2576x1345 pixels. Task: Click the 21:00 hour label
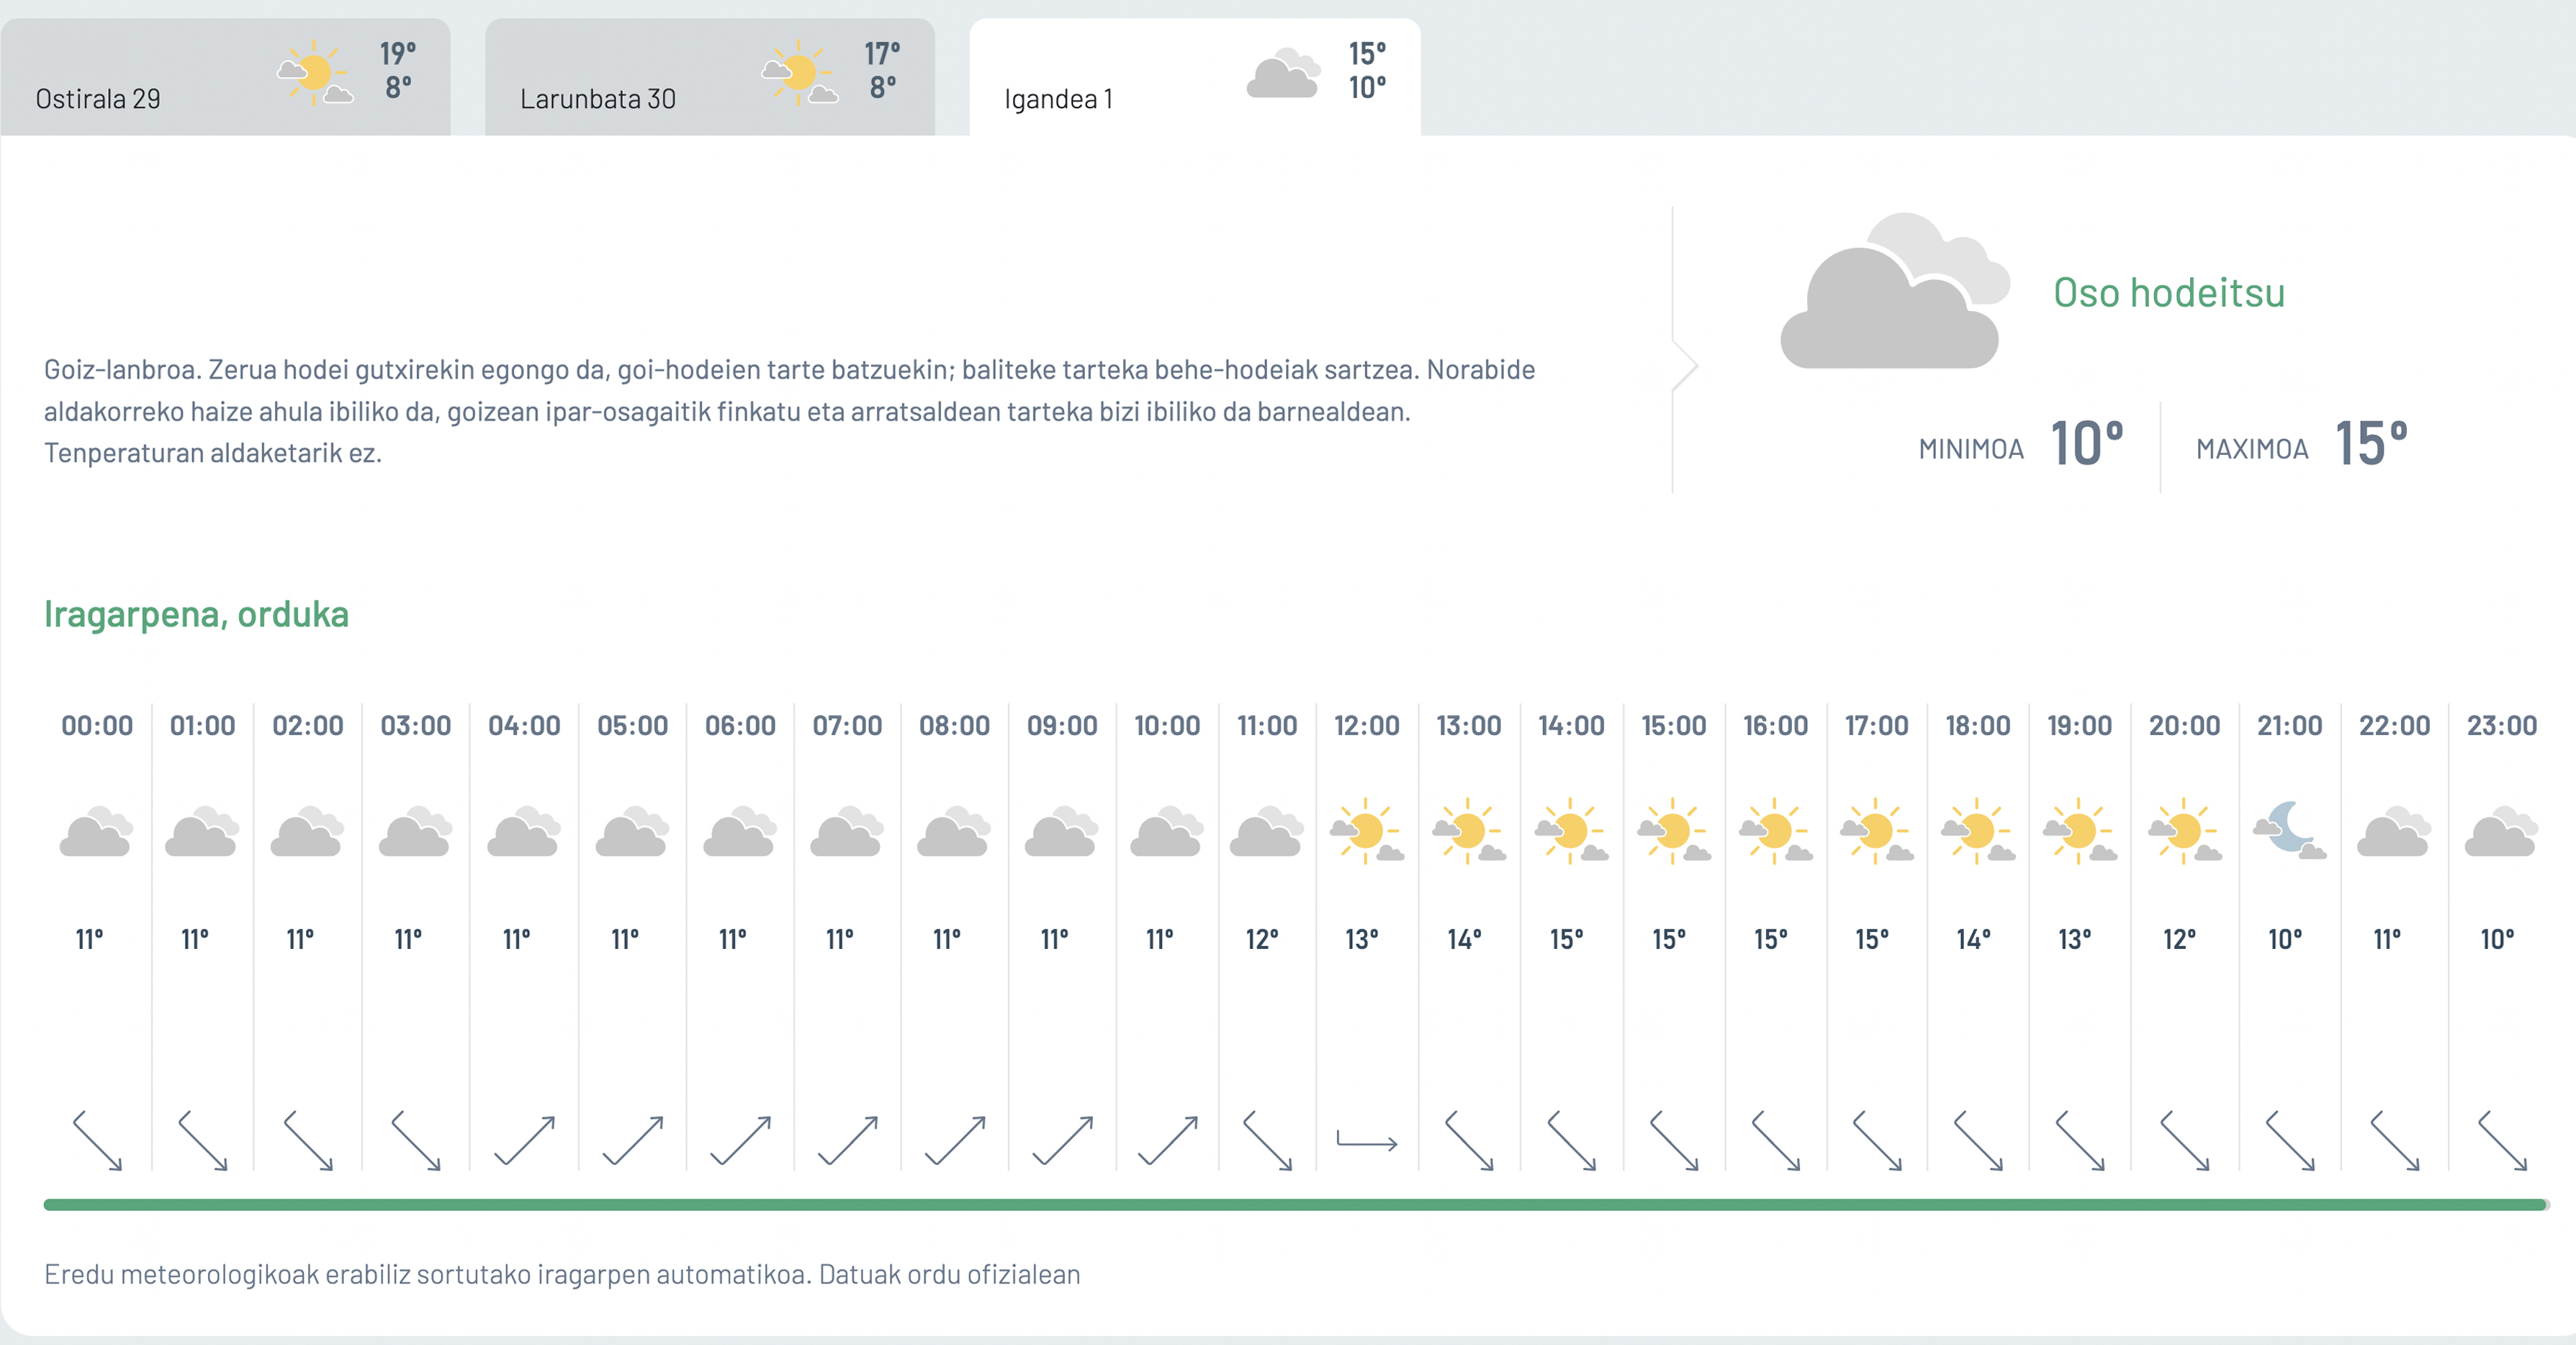(x=2289, y=725)
